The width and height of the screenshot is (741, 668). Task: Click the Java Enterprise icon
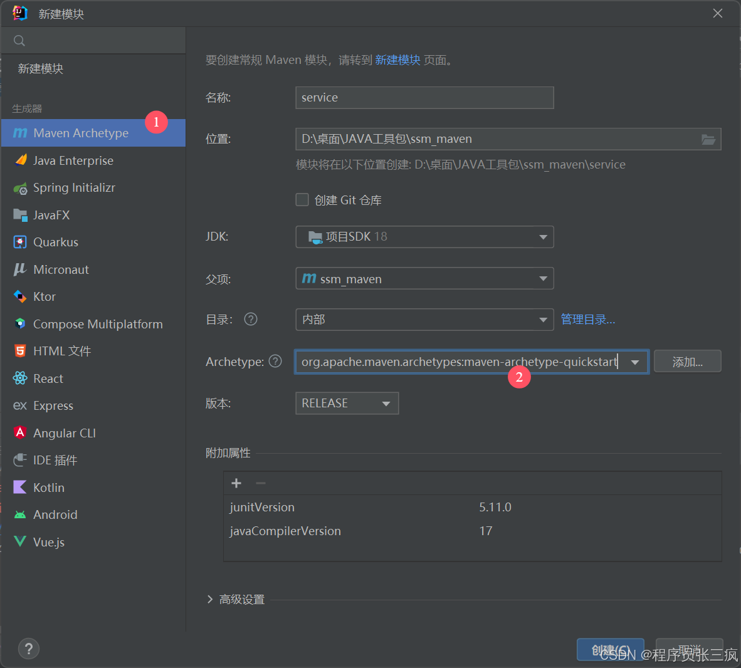coord(20,160)
